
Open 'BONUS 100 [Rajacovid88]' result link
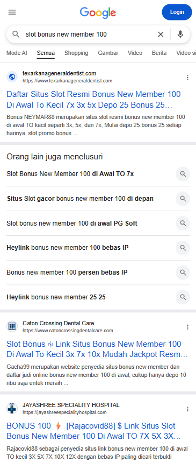93,431
